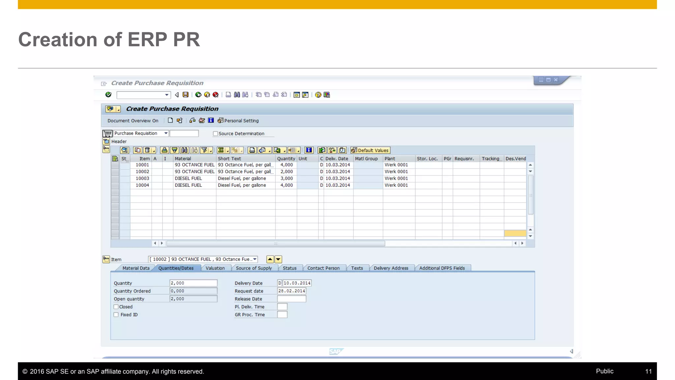This screenshot has width=675, height=380.
Task: Open the Item selector dropdown showing 10002
Action: 255,259
